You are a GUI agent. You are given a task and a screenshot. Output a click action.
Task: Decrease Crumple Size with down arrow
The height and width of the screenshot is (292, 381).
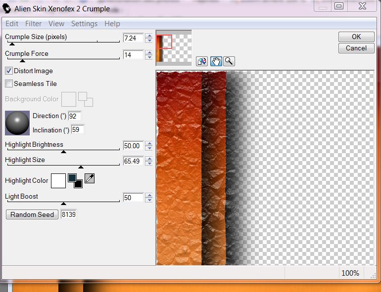pos(149,41)
